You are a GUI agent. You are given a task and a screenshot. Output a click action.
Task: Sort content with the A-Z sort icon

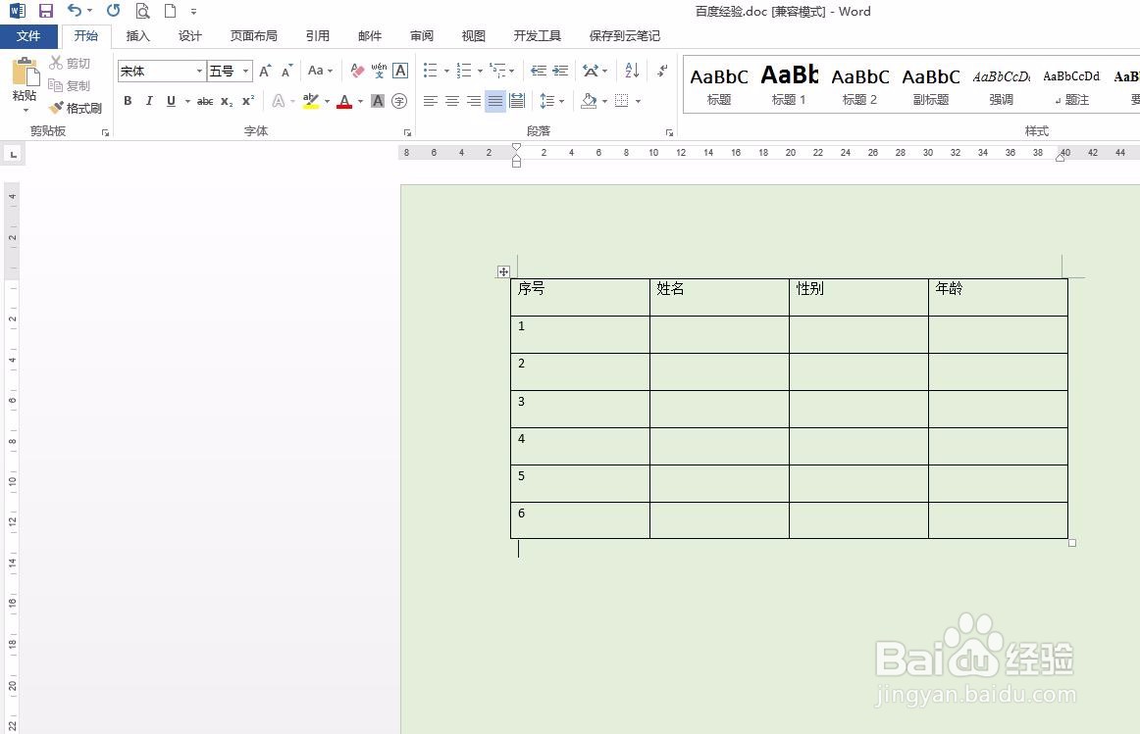(632, 71)
